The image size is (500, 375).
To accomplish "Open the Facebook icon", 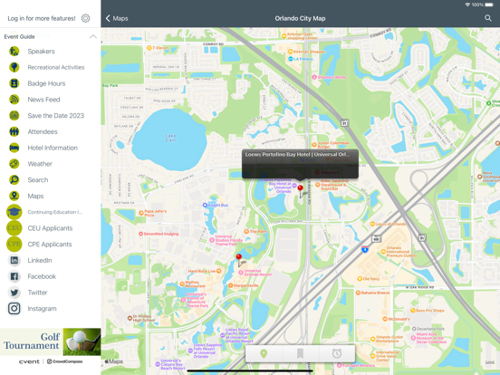I will tap(14, 276).
